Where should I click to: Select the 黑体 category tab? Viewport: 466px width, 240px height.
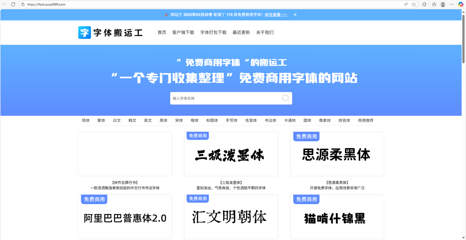pyautogui.click(x=163, y=120)
